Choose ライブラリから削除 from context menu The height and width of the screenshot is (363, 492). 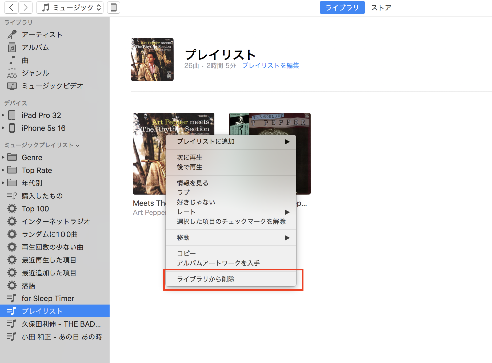click(x=206, y=279)
